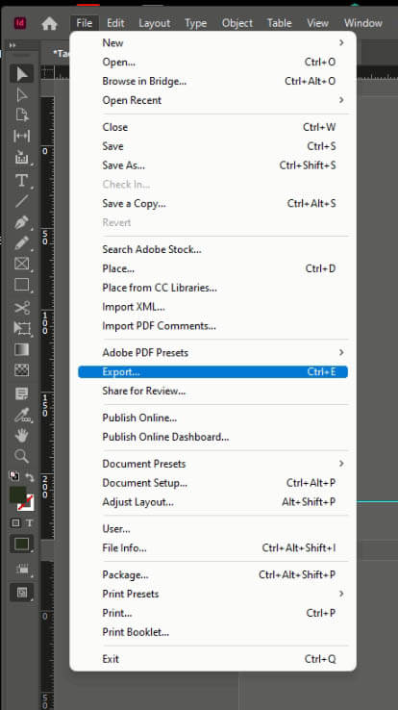Select the Hand tool
The width and height of the screenshot is (398, 710).
[x=22, y=435]
